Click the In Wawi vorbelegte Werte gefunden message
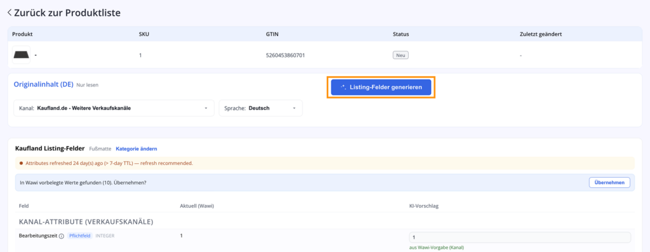 click(83, 182)
